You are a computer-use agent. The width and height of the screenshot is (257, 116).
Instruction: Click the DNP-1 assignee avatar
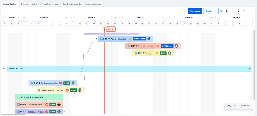pyautogui.click(x=80, y=90)
